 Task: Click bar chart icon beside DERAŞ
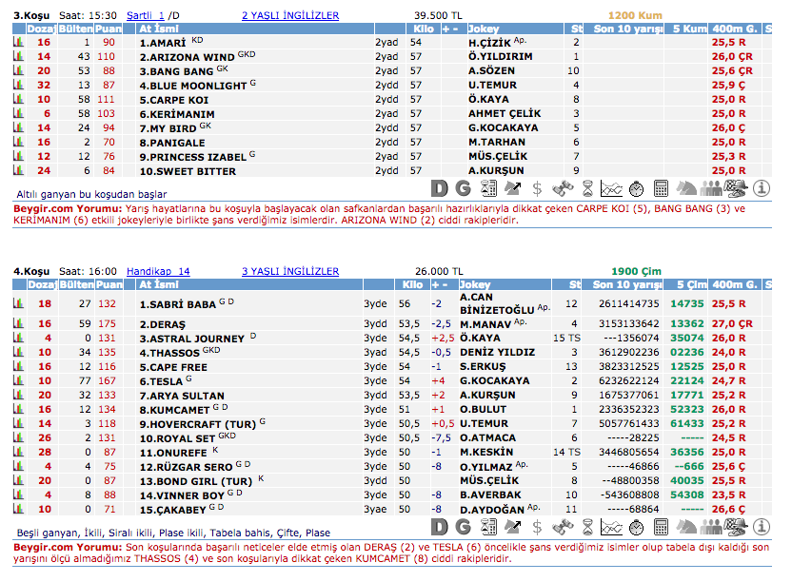pos(17,324)
